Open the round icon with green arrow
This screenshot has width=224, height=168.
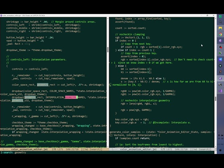[220, 53]
